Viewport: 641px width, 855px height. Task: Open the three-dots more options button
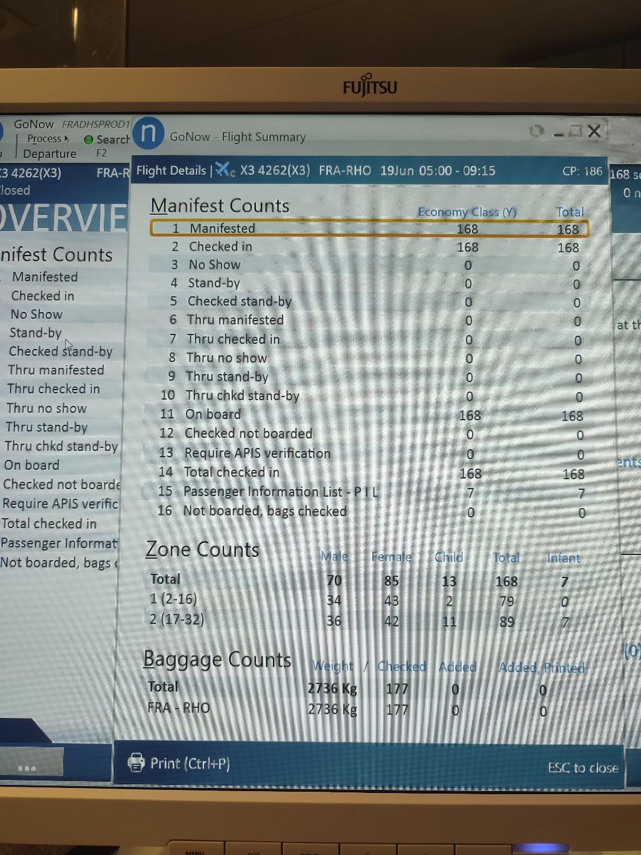pyautogui.click(x=27, y=767)
